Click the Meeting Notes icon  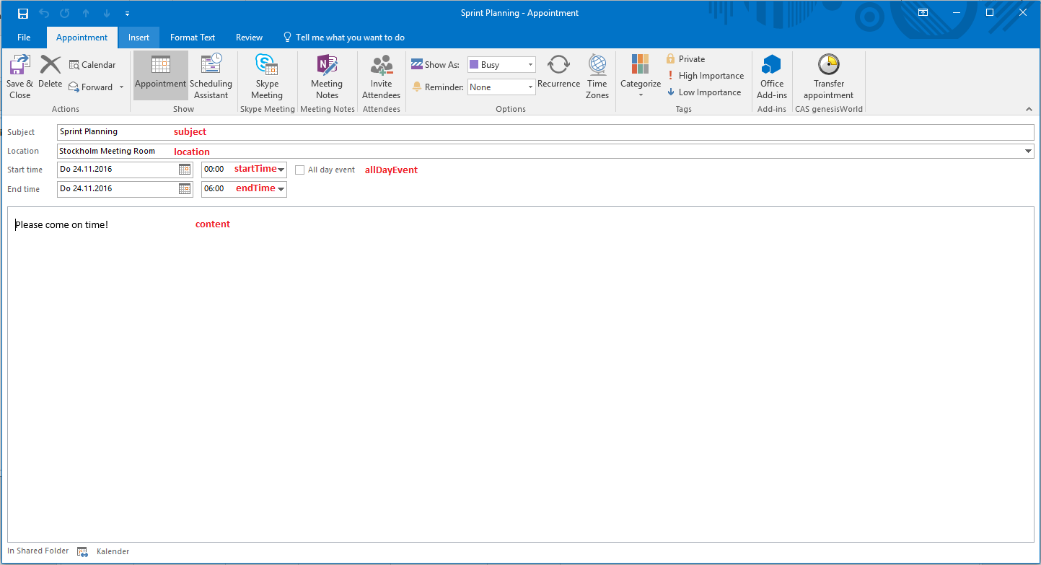click(327, 76)
